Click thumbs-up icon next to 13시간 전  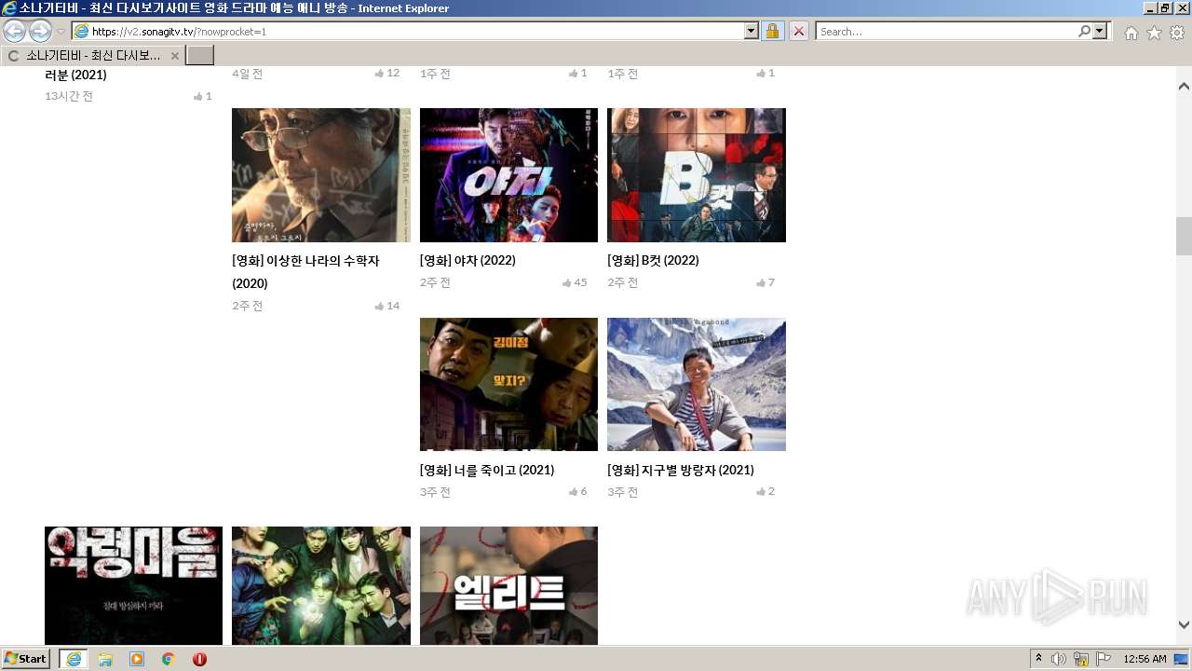198,96
